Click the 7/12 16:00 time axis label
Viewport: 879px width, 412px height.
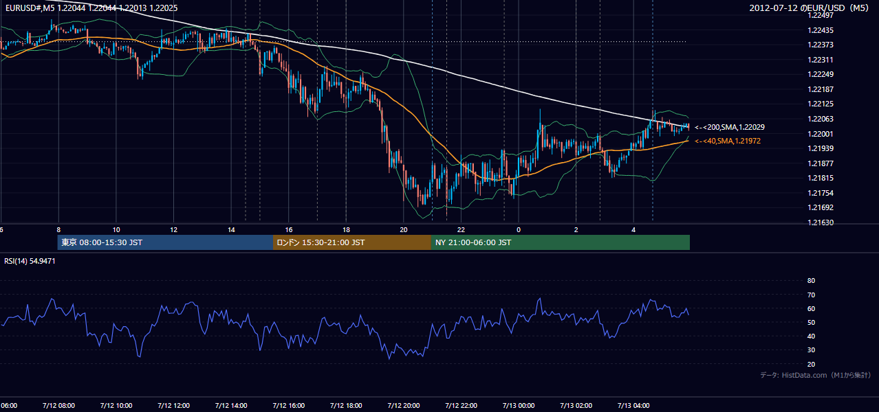tap(288, 405)
